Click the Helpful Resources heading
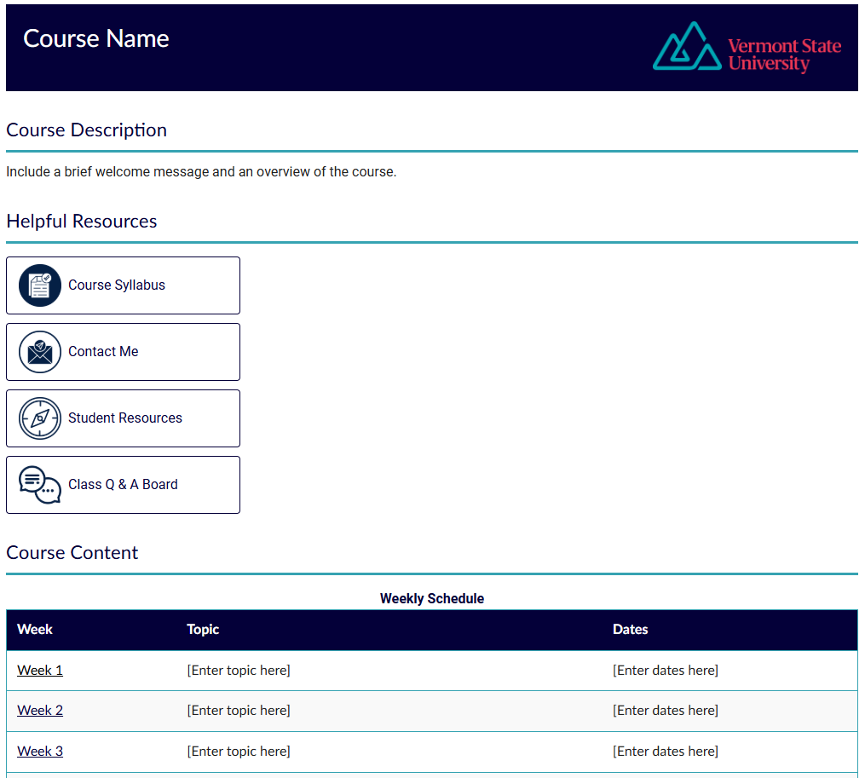 82,222
